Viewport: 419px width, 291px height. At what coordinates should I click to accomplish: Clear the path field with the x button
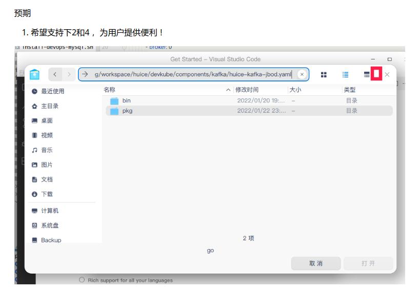[x=302, y=74]
